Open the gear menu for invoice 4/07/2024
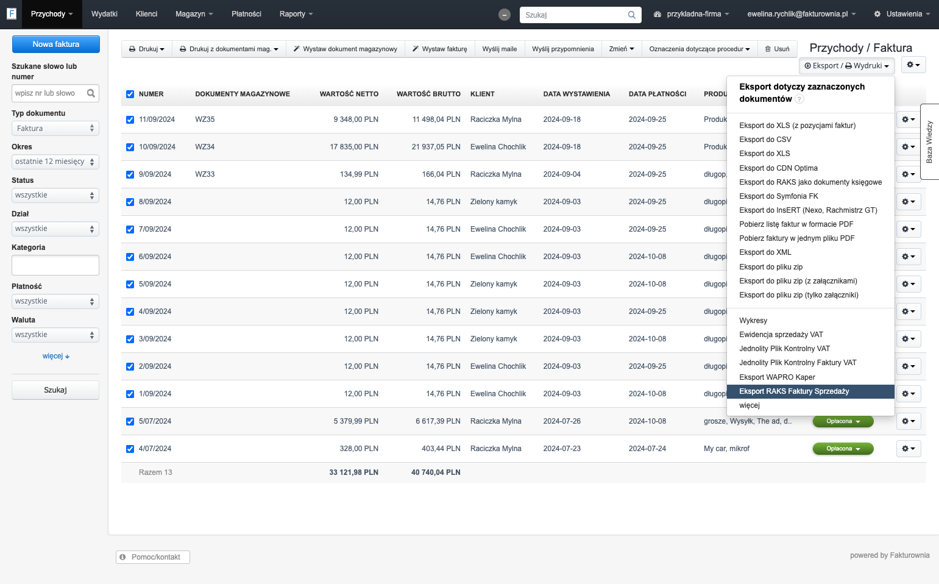939x584 pixels. [x=909, y=449]
